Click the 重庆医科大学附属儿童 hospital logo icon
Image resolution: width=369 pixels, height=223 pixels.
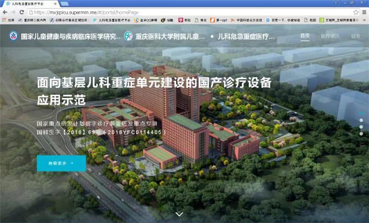tap(128, 36)
